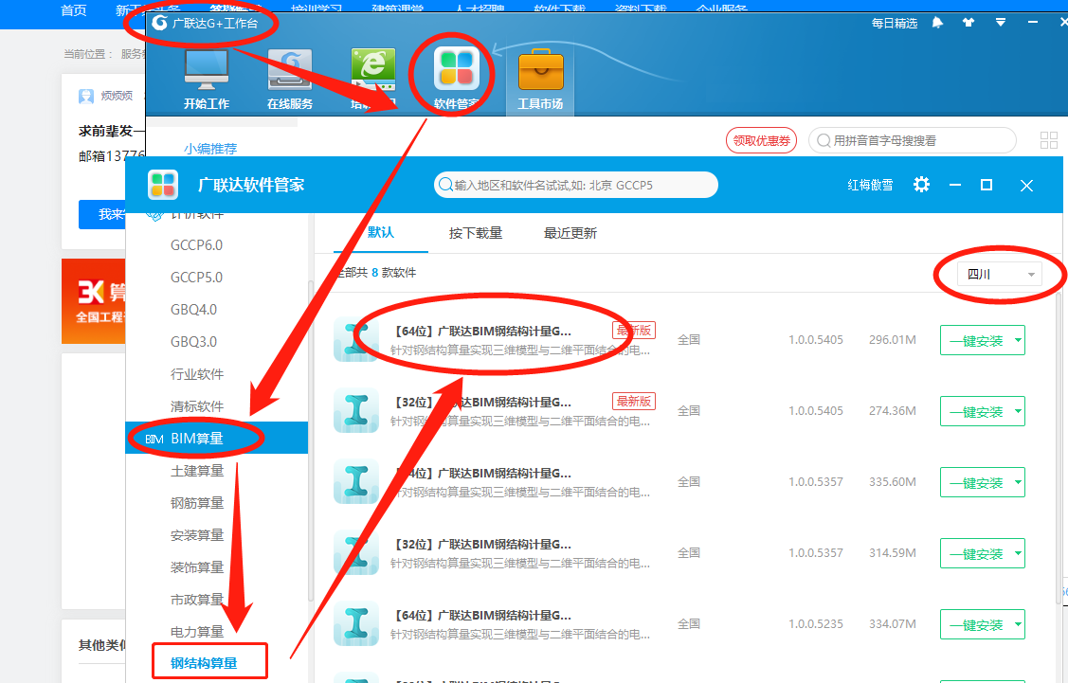This screenshot has width=1068, height=683.
Task: Click the skin shirt icon in workbench title bar
Action: pyautogui.click(x=968, y=23)
